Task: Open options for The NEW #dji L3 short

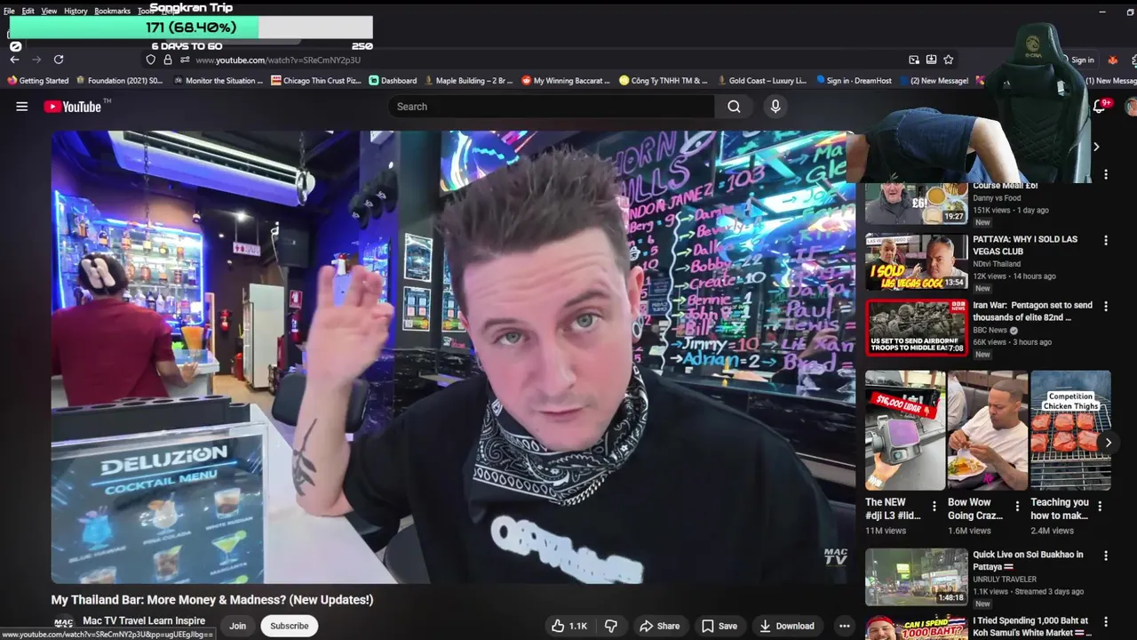Action: 934,506
